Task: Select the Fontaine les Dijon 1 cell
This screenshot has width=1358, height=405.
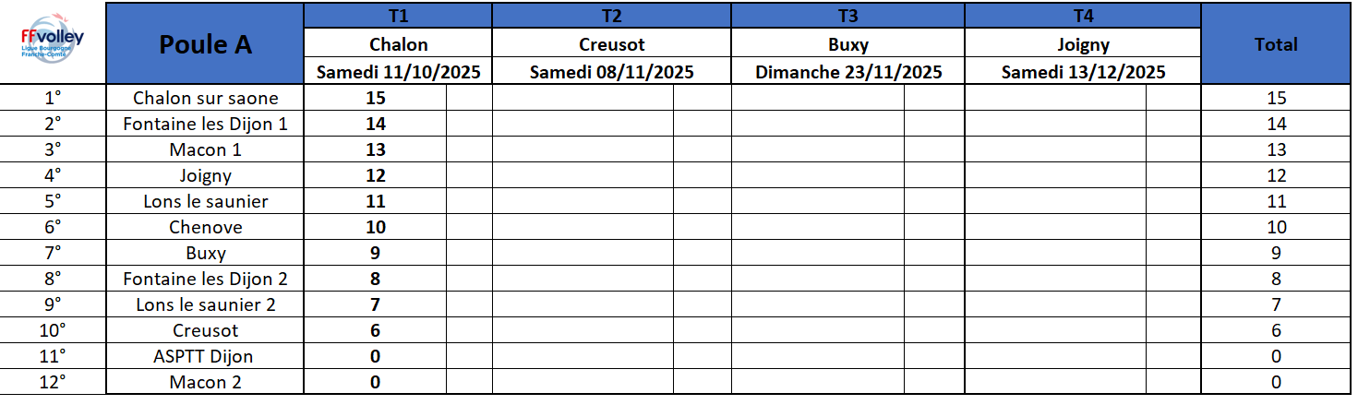Action: tap(205, 124)
